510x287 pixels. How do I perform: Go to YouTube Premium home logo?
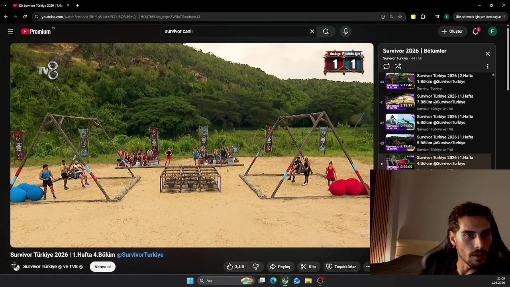[36, 31]
